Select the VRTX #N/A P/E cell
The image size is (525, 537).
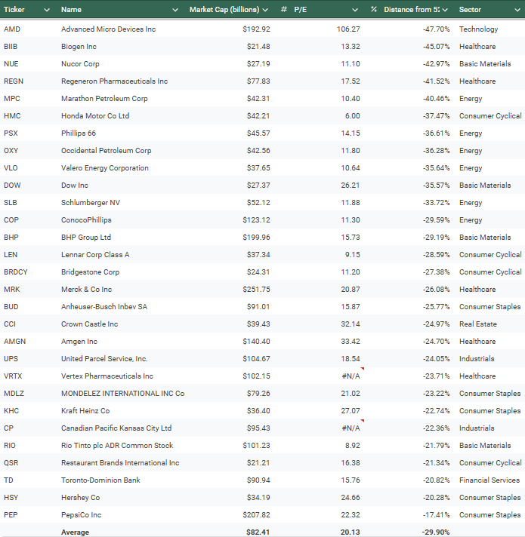coord(351,376)
